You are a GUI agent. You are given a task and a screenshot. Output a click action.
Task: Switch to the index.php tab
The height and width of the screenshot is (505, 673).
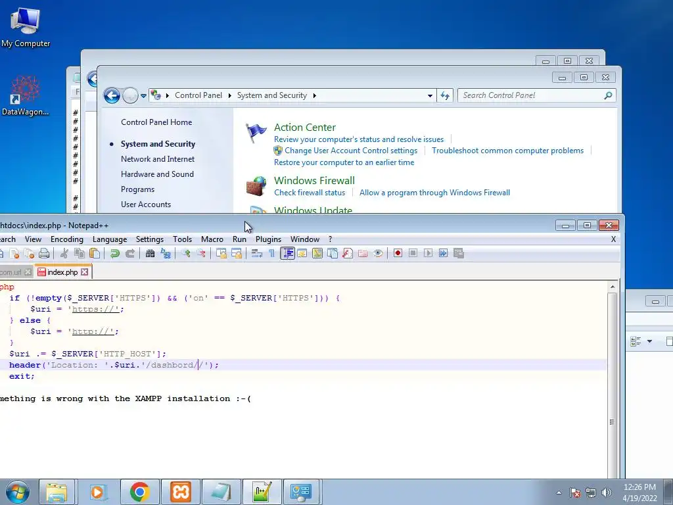62,272
